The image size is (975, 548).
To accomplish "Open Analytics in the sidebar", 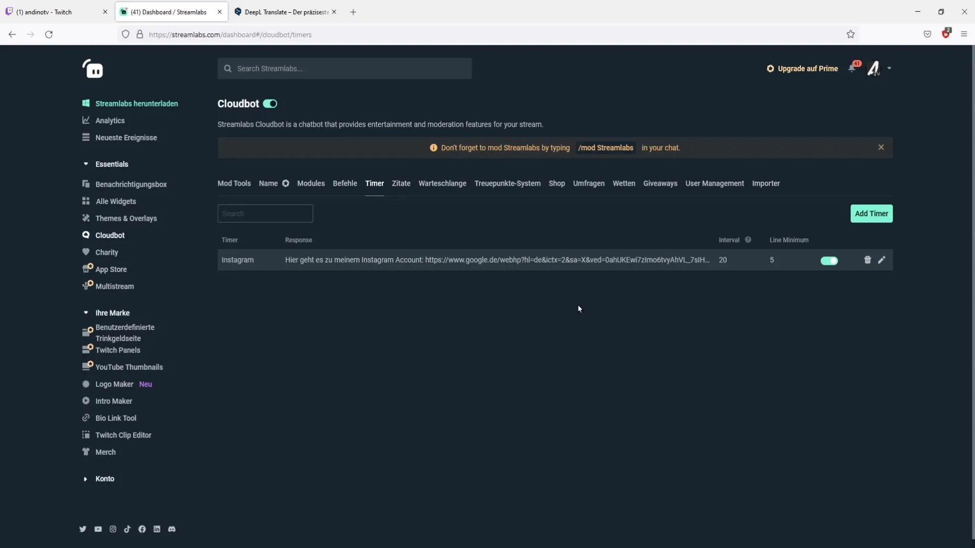I will coord(104,121).
